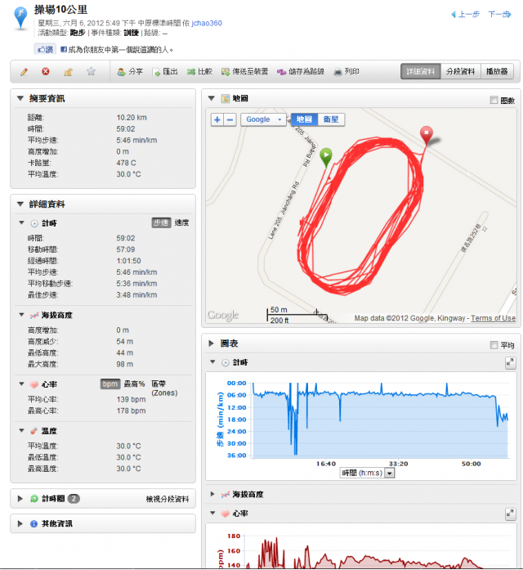Maximize the timing chart with expand icon
523x570 pixels.
[x=510, y=362]
